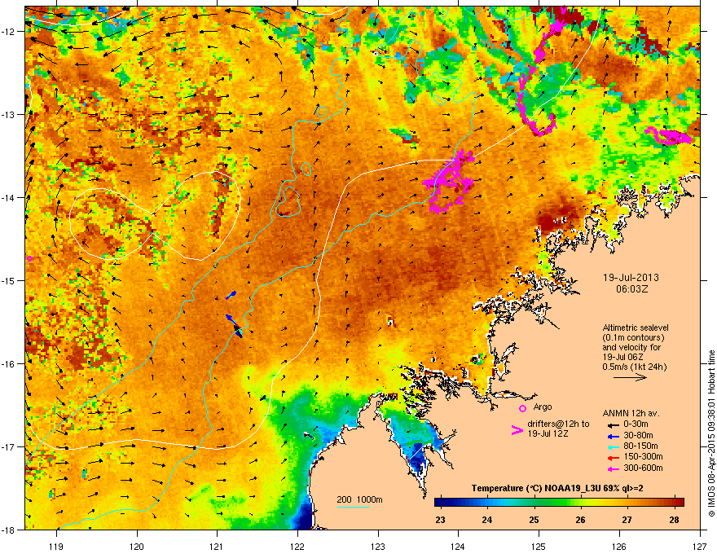This screenshot has height=554, width=717.
Task: Click the Argo float marker near longitude 119
Action: [x=29, y=259]
